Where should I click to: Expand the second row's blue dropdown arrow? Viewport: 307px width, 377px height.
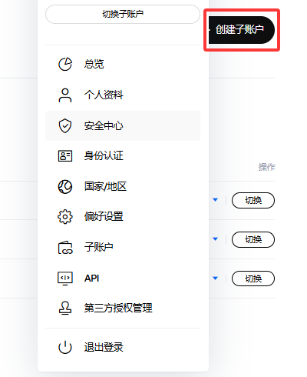[216, 239]
